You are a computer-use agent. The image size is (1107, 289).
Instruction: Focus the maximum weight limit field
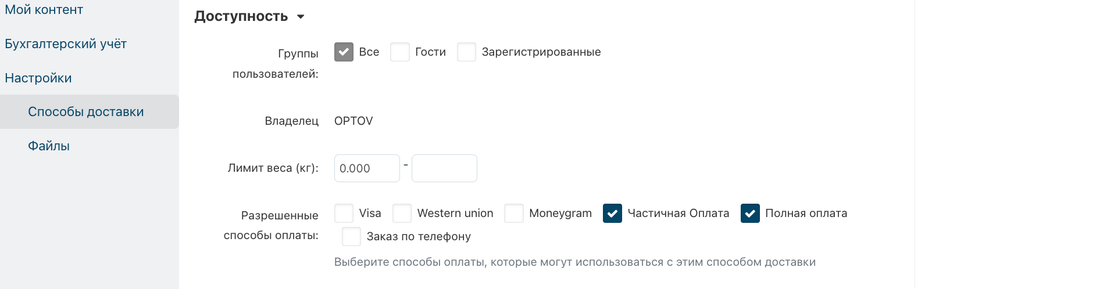(444, 168)
